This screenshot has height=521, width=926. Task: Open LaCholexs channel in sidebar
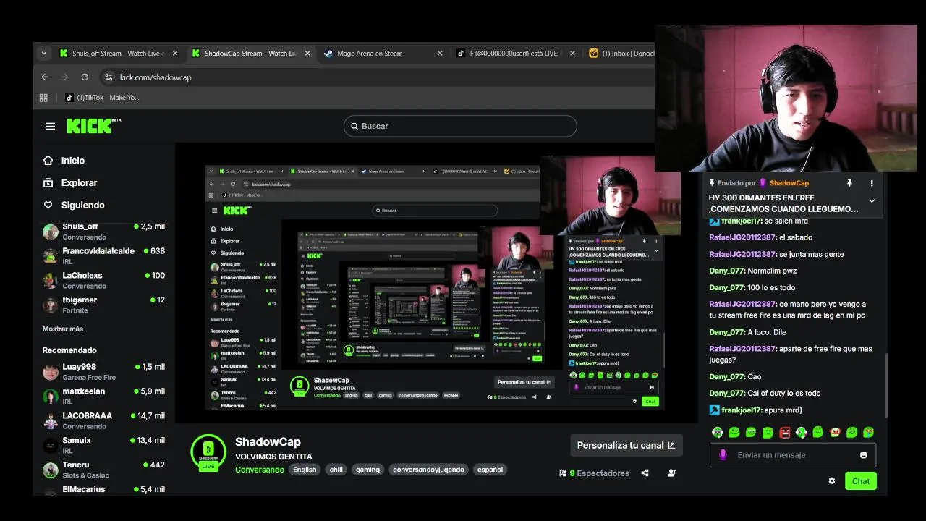tap(103, 280)
